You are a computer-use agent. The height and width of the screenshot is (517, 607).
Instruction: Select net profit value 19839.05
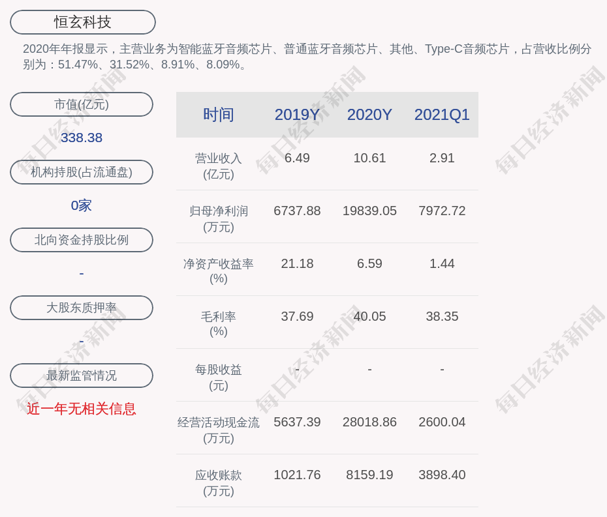[x=369, y=211]
